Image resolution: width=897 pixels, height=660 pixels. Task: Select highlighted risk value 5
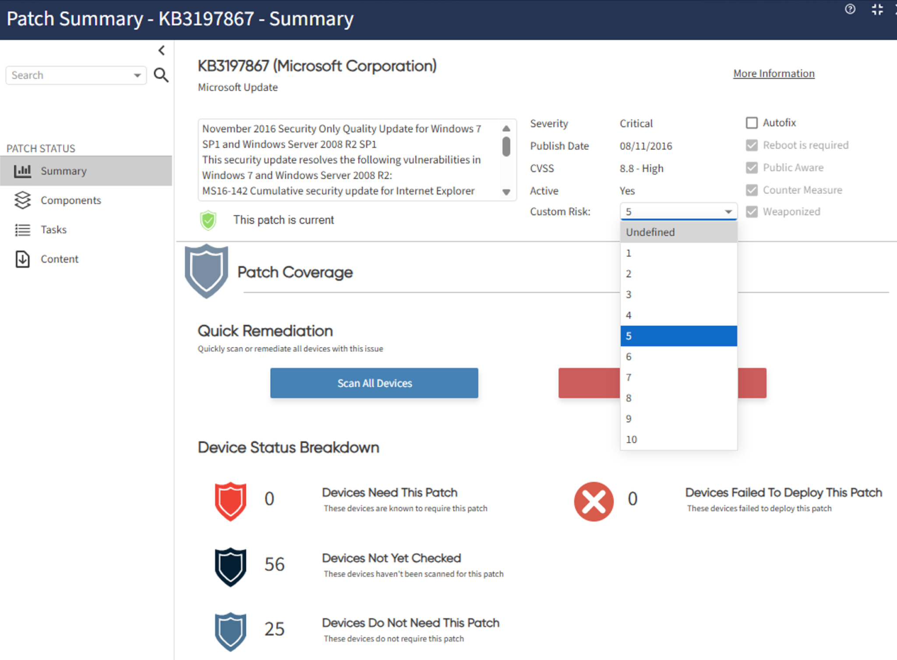coord(678,336)
